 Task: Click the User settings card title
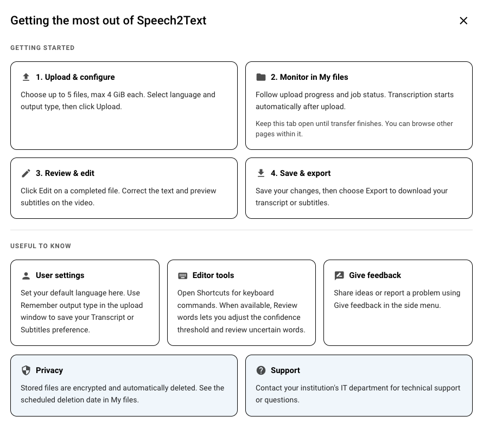[x=60, y=275]
